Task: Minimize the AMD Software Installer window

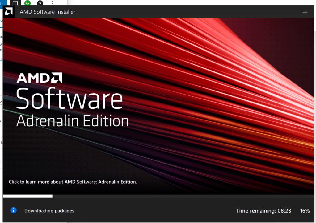Action: tap(305, 12)
